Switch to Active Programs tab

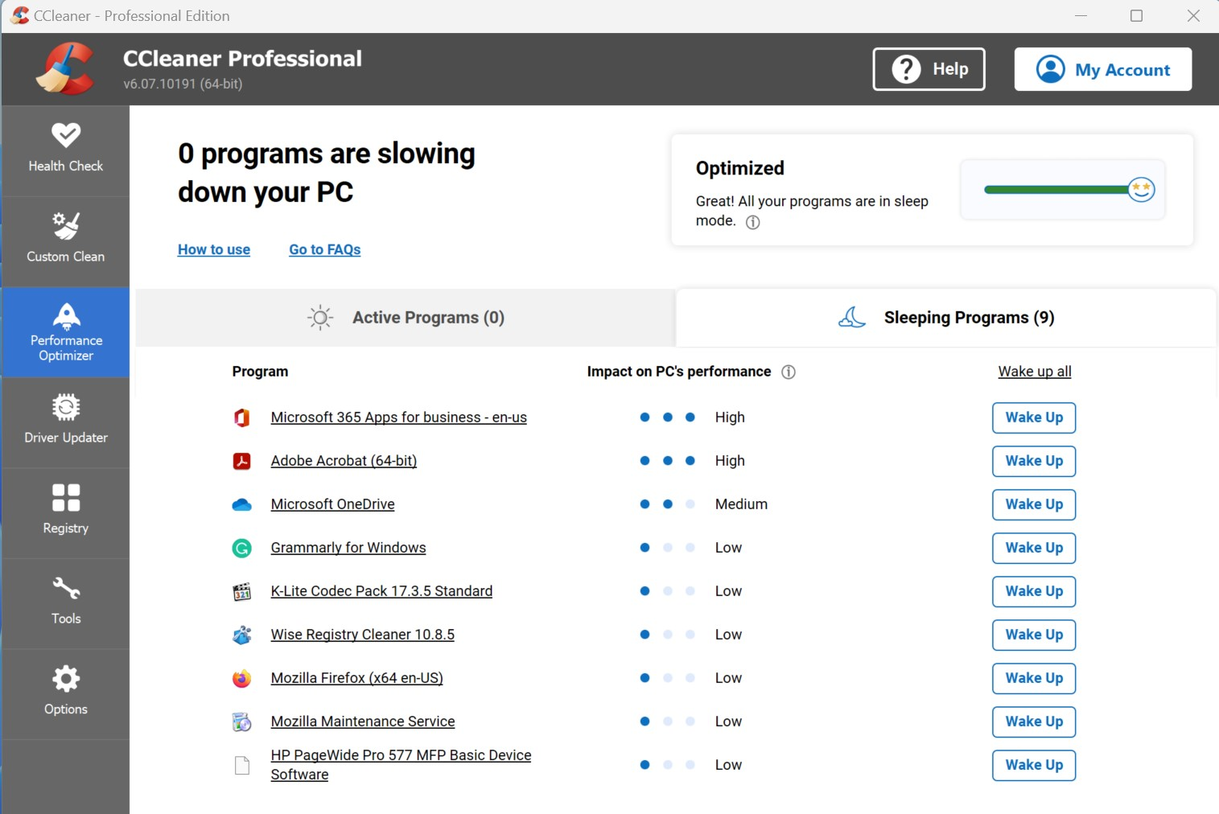(x=406, y=318)
